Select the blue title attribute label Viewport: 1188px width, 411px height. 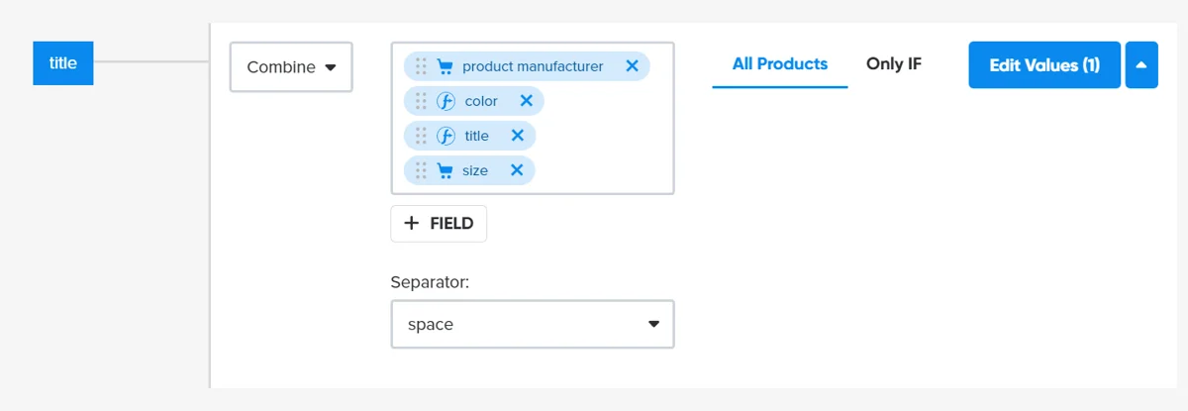(63, 63)
